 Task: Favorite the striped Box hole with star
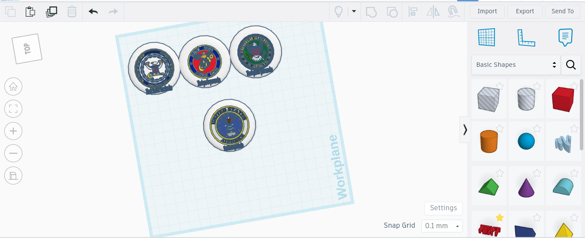point(500,86)
